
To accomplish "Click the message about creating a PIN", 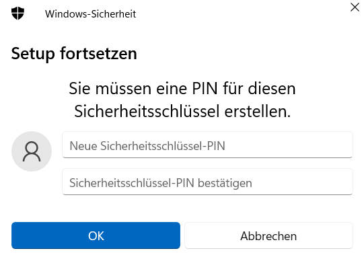I will click(x=182, y=100).
